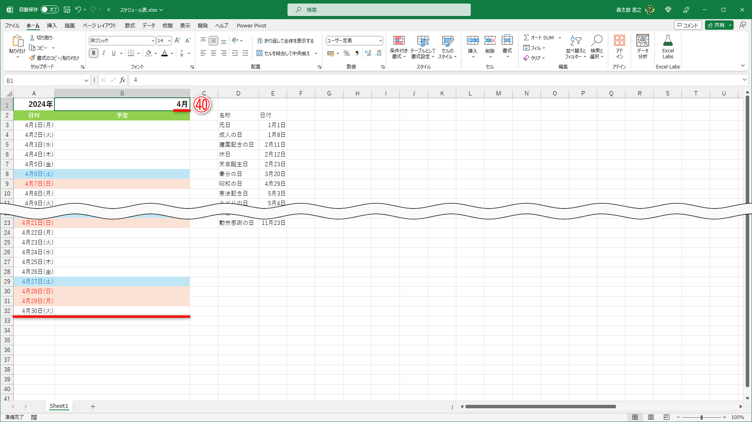This screenshot has height=422, width=752.
Task: Open the number format dropdown (ユーザー定義)
Action: (380, 41)
